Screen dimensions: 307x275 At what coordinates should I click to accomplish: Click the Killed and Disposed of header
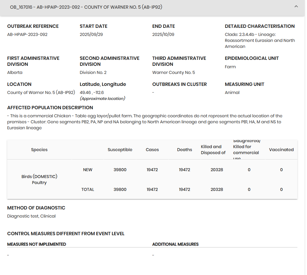pyautogui.click(x=213, y=150)
